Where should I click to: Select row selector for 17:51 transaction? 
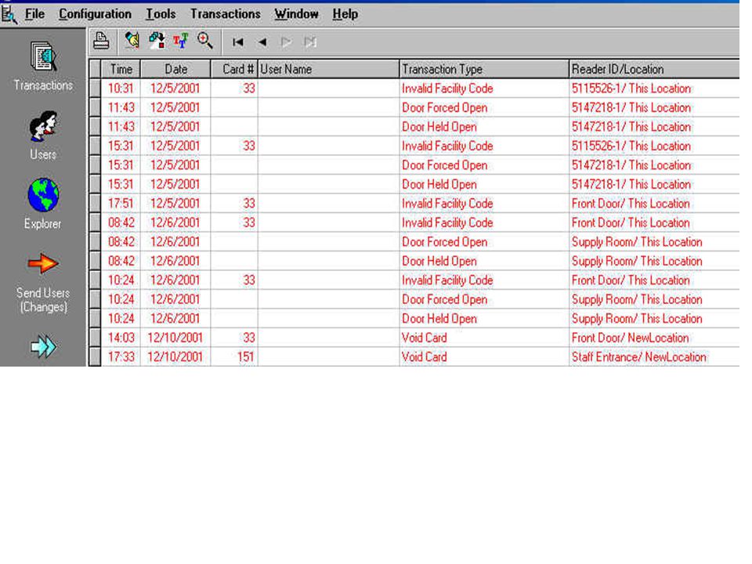pyautogui.click(x=95, y=204)
